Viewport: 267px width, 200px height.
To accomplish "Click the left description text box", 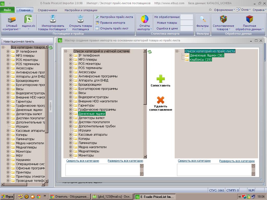I will [103, 170].
